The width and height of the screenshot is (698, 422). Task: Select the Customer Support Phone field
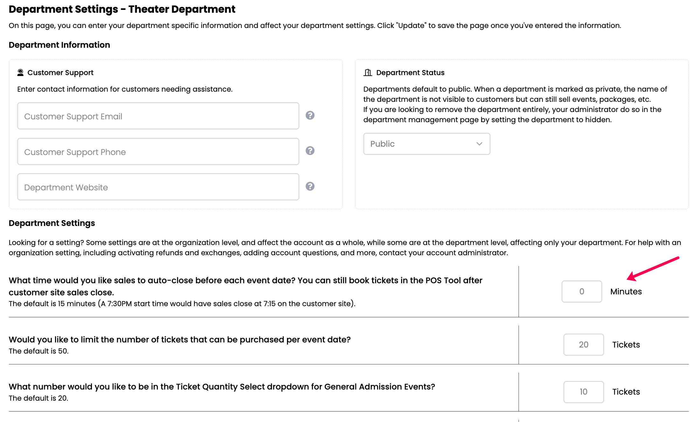coord(158,151)
